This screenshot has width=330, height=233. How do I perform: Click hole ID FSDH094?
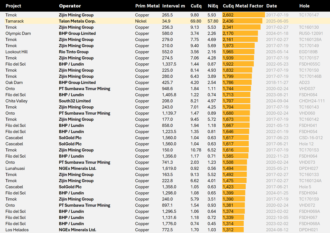(x=308, y=193)
